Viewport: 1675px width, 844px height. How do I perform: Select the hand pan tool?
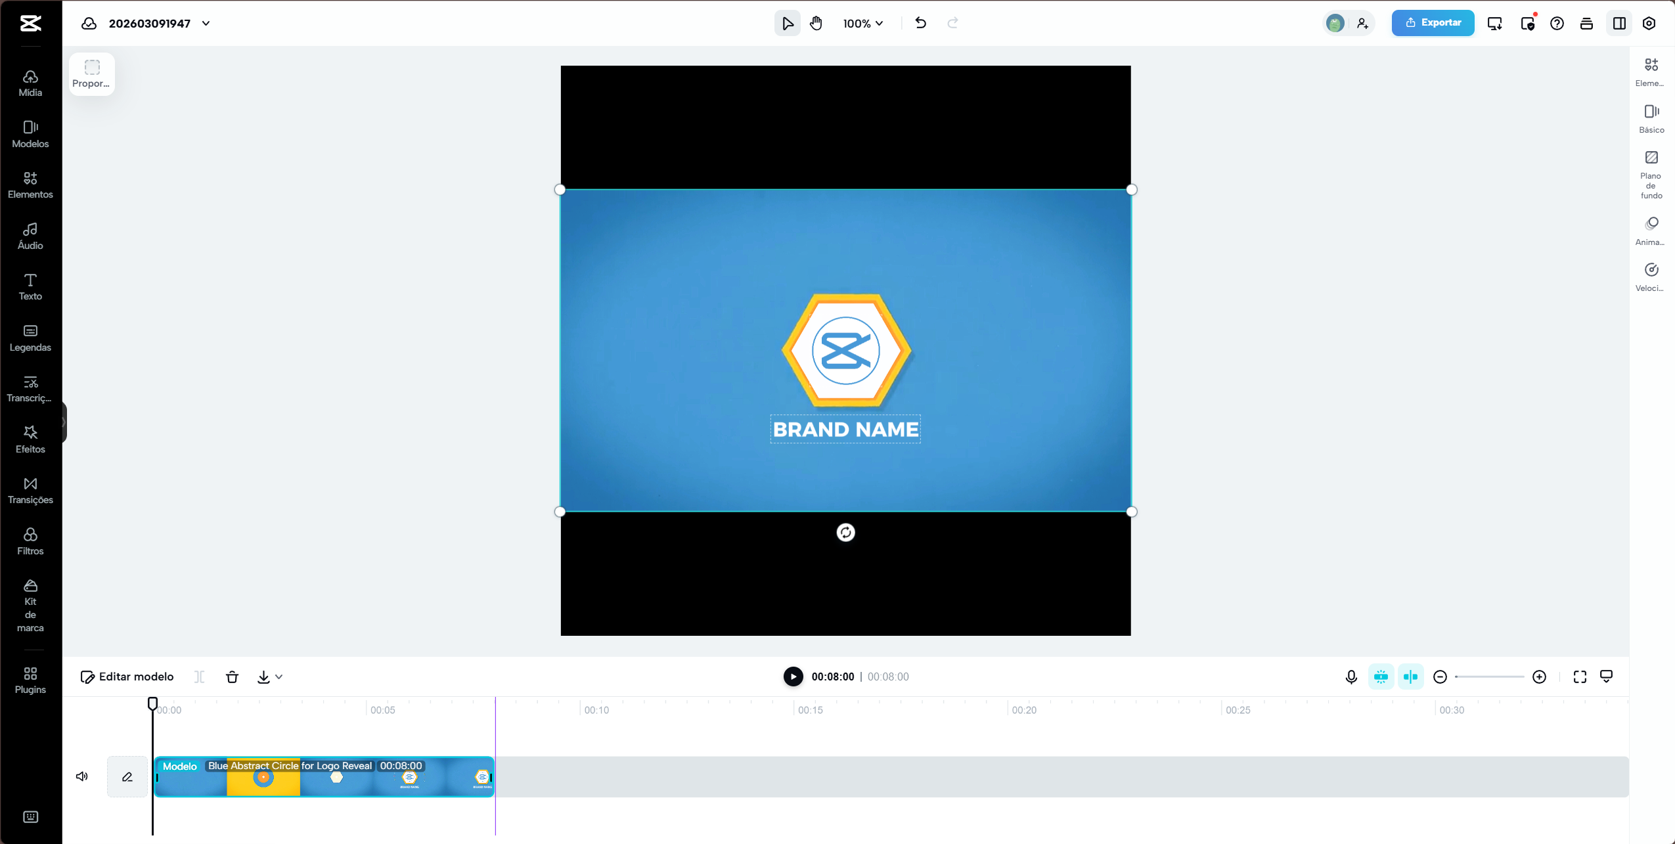[x=816, y=23]
